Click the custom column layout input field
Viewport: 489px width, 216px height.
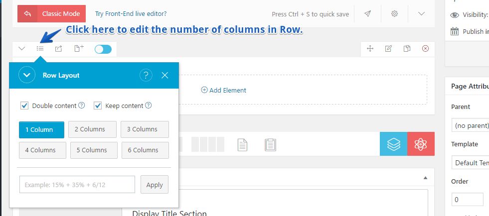tap(77, 185)
